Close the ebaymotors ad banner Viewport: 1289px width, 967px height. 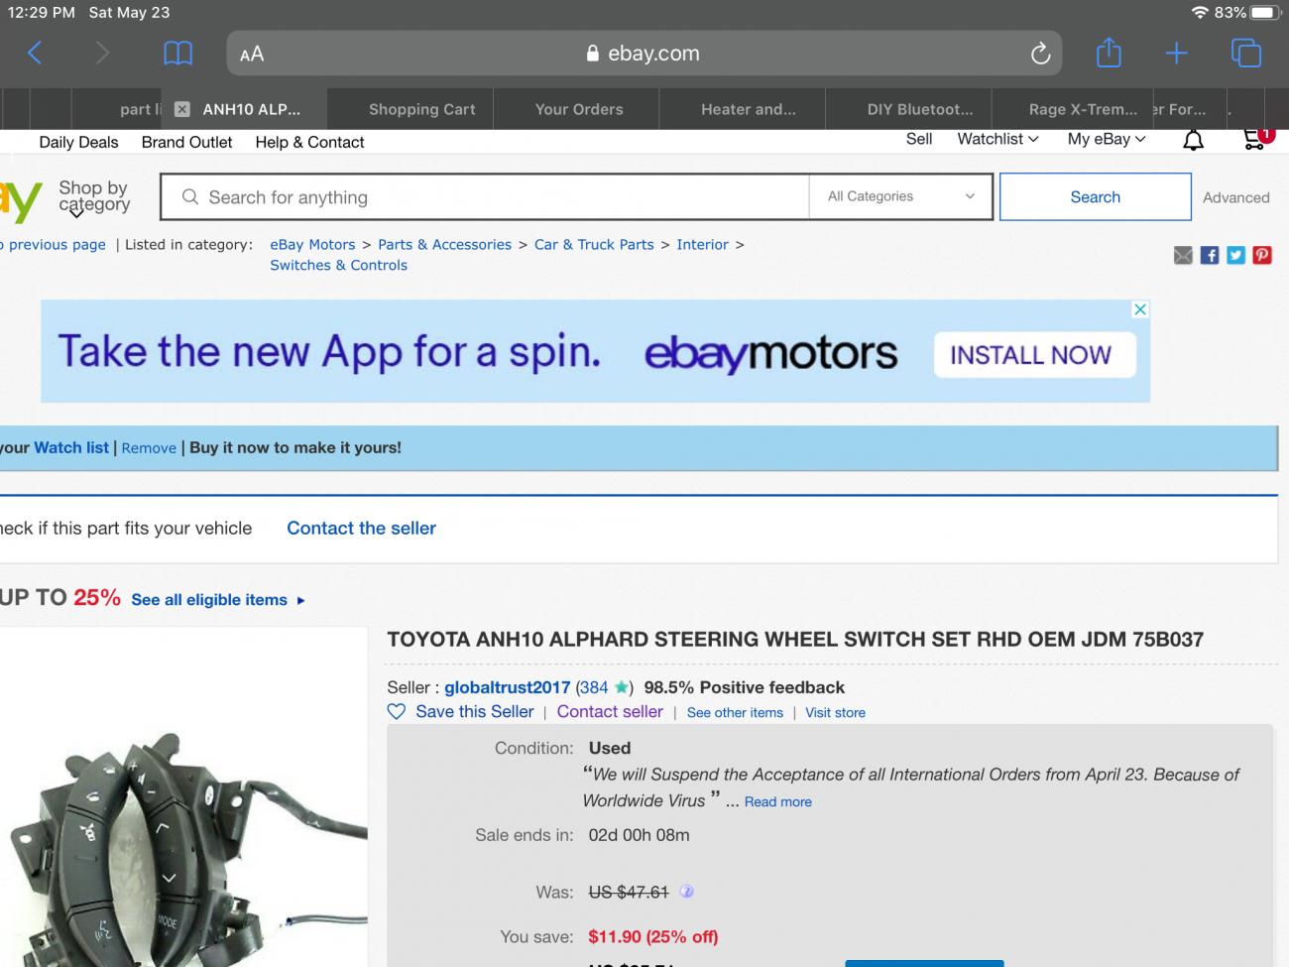[x=1140, y=309]
